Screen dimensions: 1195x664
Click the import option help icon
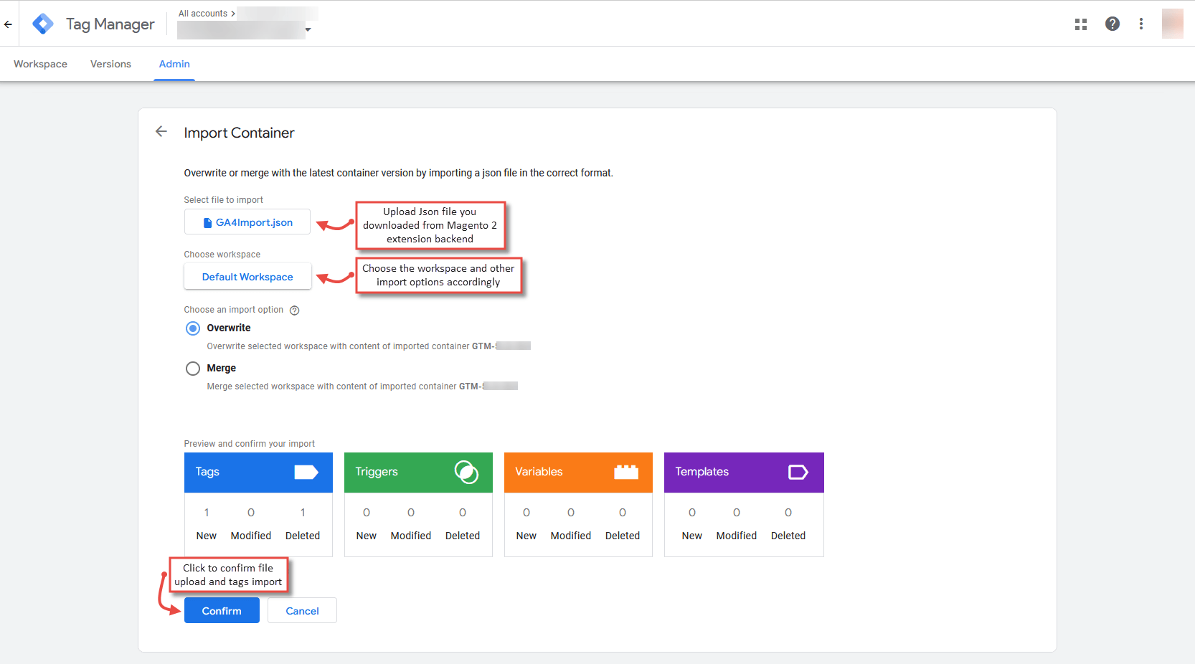click(294, 310)
